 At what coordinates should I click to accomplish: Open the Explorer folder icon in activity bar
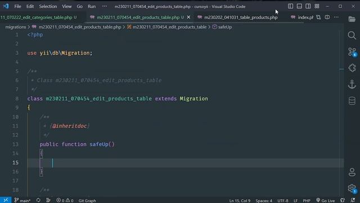click(352, 19)
